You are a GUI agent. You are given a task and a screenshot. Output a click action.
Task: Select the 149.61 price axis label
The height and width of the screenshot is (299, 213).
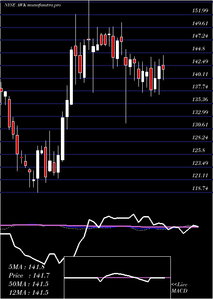[200, 23]
